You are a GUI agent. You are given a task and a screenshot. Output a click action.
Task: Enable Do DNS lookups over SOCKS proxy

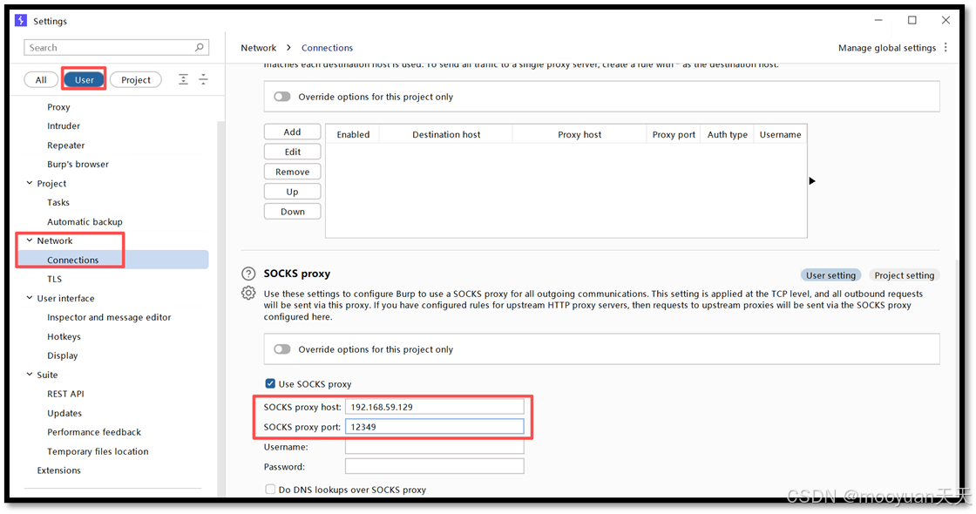270,490
